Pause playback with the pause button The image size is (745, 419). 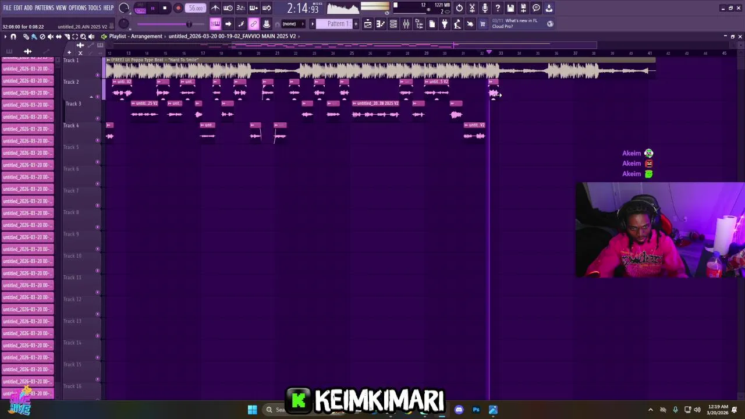point(152,8)
